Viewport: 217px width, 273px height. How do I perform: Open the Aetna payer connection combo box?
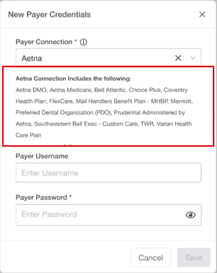click(108, 58)
